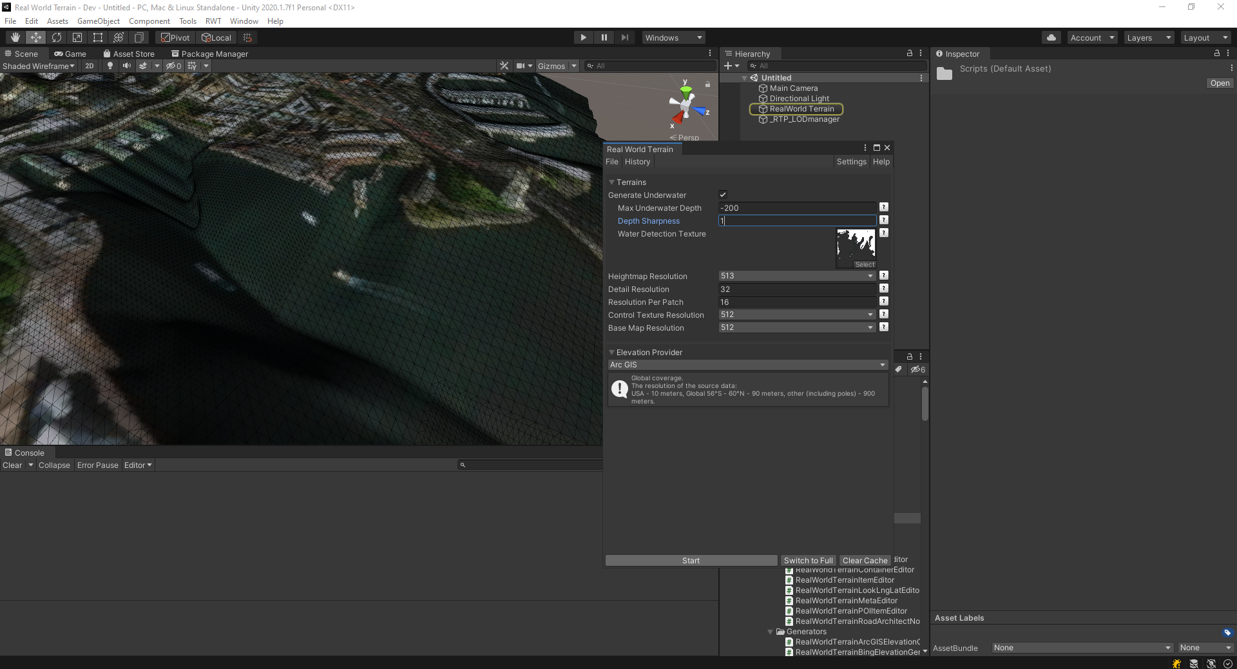Open the Untitled scene options menu

[921, 78]
